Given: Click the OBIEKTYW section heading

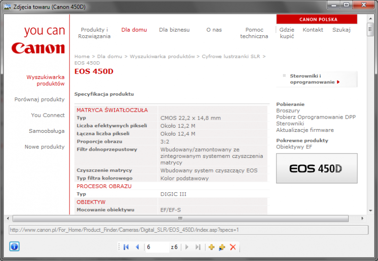Looking at the screenshot, I should point(91,202).
